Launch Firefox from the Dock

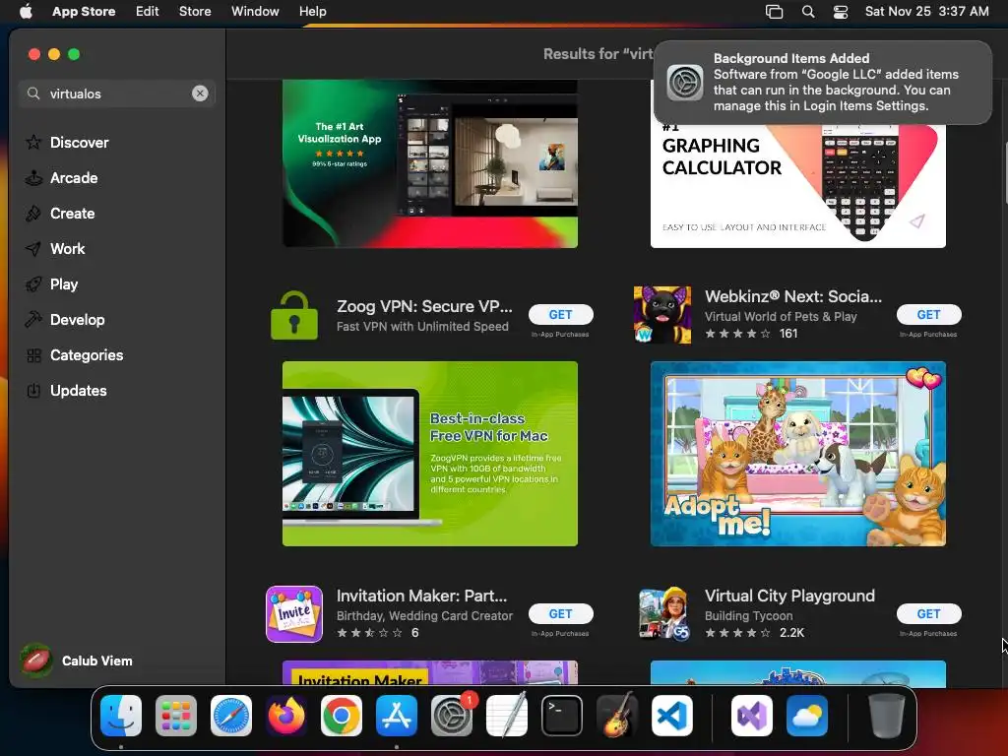[x=286, y=716]
